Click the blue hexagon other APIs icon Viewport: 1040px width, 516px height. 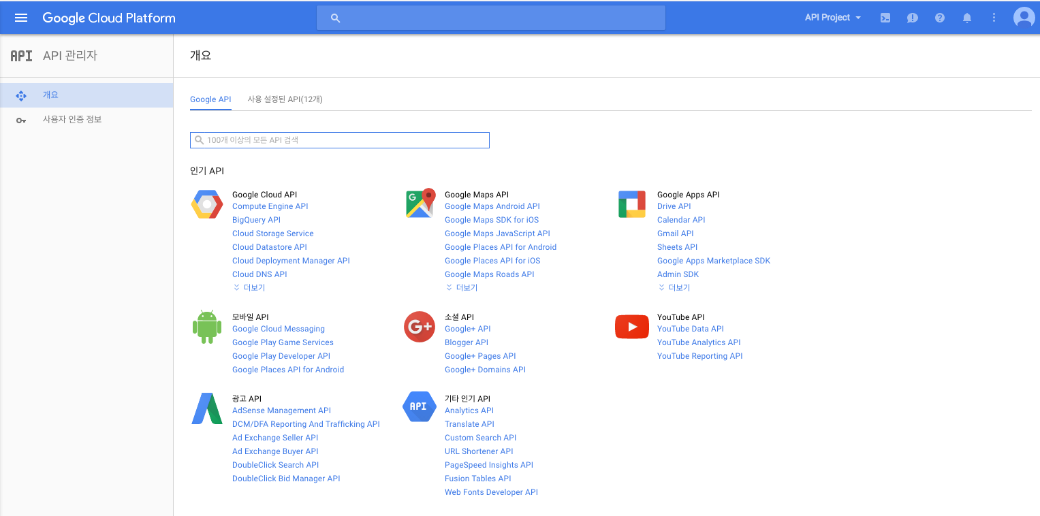(420, 406)
